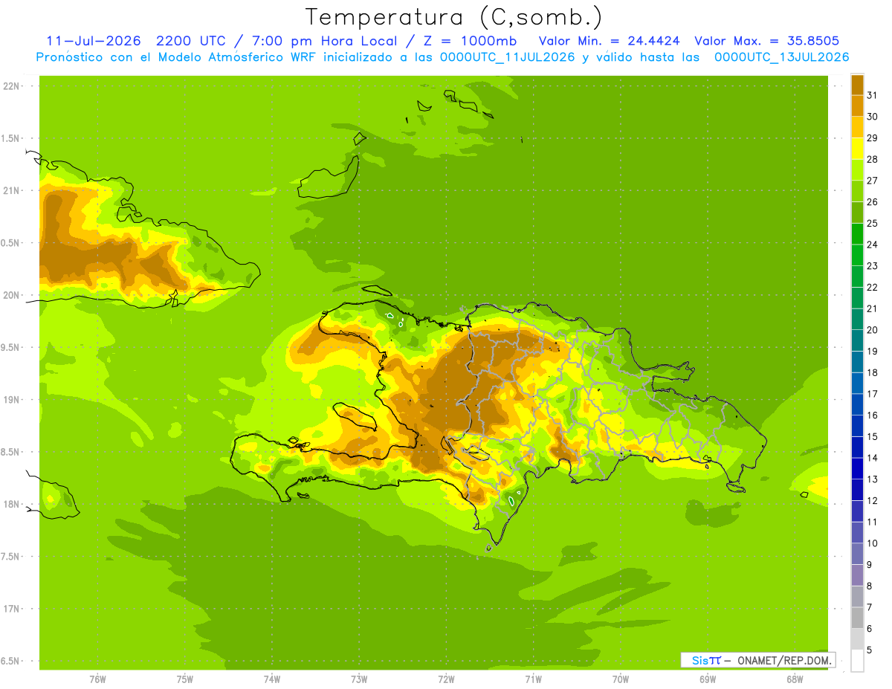The image size is (892, 689).
Task: Click the "69W" longitude axis label
Action: click(708, 679)
